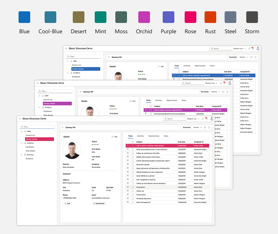278x234 pixels.
Task: Click the drag handle on the first task row
Action: point(128,146)
